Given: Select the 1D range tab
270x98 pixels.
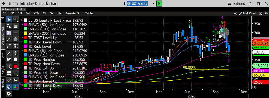Looking at the screenshot, I should pos(5,13).
